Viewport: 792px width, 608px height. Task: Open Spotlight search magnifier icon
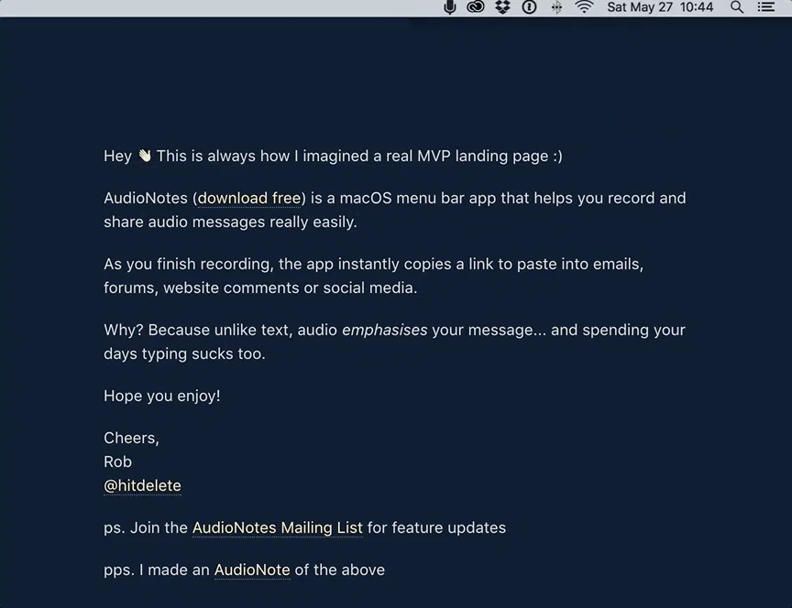point(737,7)
